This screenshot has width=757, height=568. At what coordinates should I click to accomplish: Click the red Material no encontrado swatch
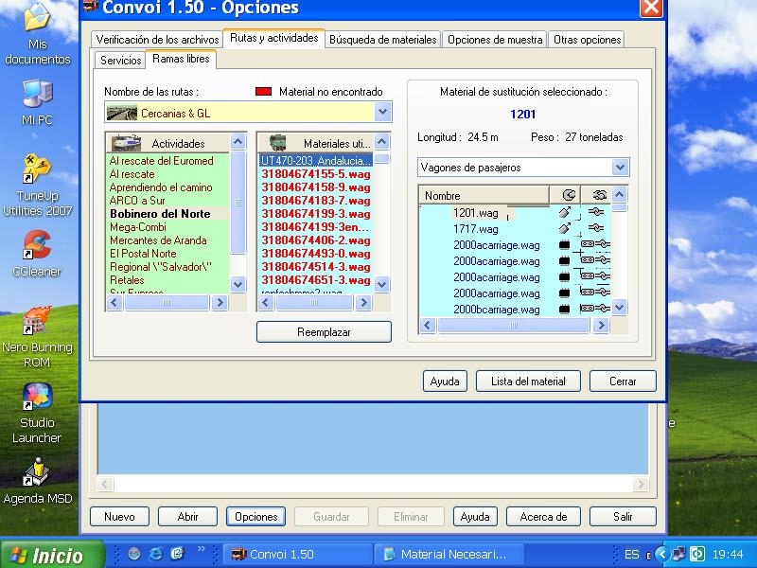(x=264, y=92)
